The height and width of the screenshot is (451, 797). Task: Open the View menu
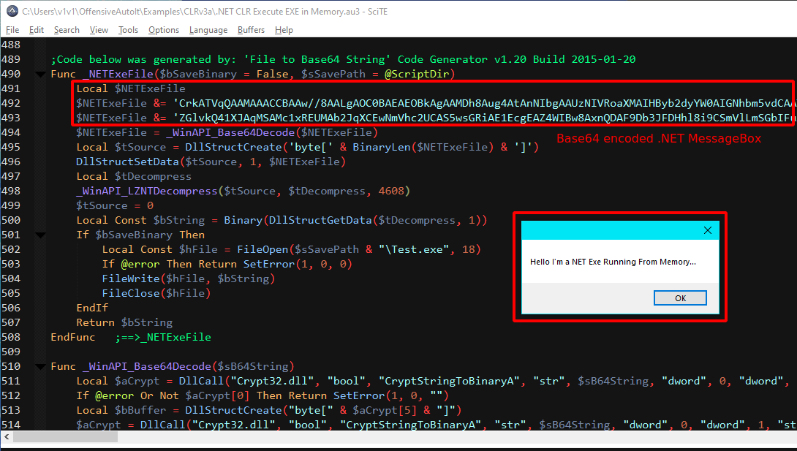[99, 30]
